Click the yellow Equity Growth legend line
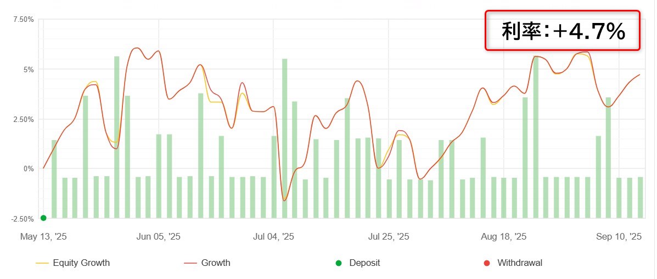Screen dimensions: 657x279 [x=42, y=263]
